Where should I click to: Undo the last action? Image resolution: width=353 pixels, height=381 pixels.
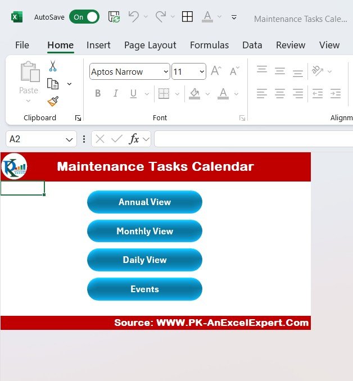(x=134, y=17)
